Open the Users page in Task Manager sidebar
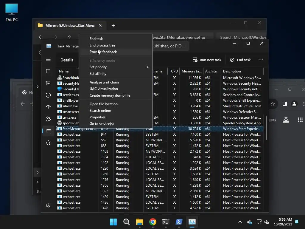 click(x=48, y=119)
